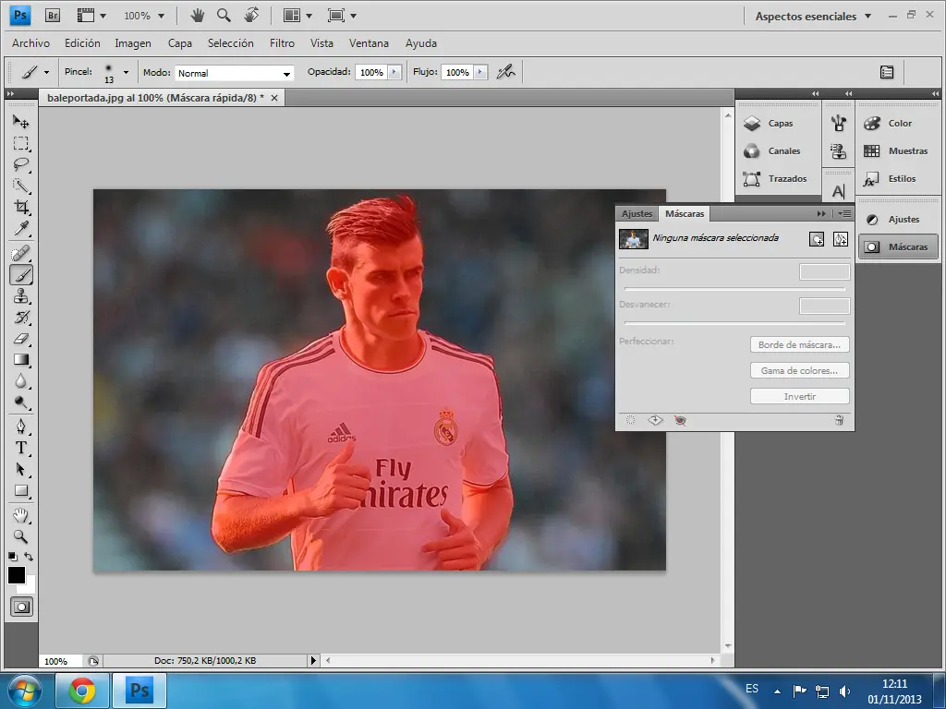This screenshot has width=946, height=709.
Task: Select the Lasso tool
Action: [x=21, y=164]
